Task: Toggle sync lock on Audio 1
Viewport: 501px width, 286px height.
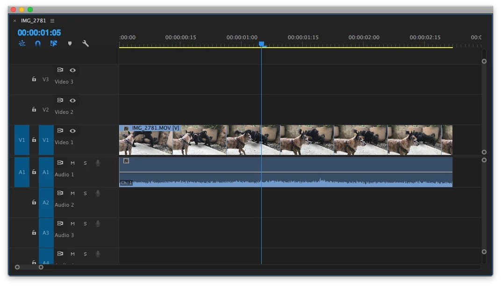Action: (x=60, y=163)
